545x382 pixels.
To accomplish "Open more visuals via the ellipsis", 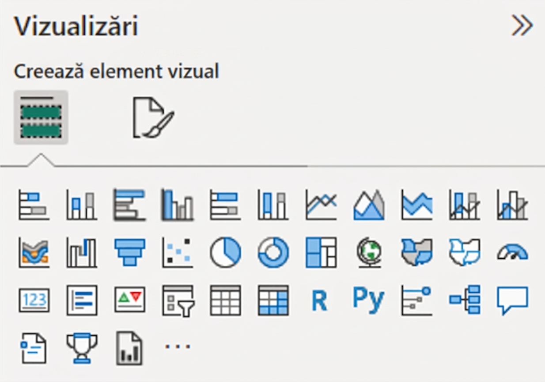I will click(x=178, y=346).
